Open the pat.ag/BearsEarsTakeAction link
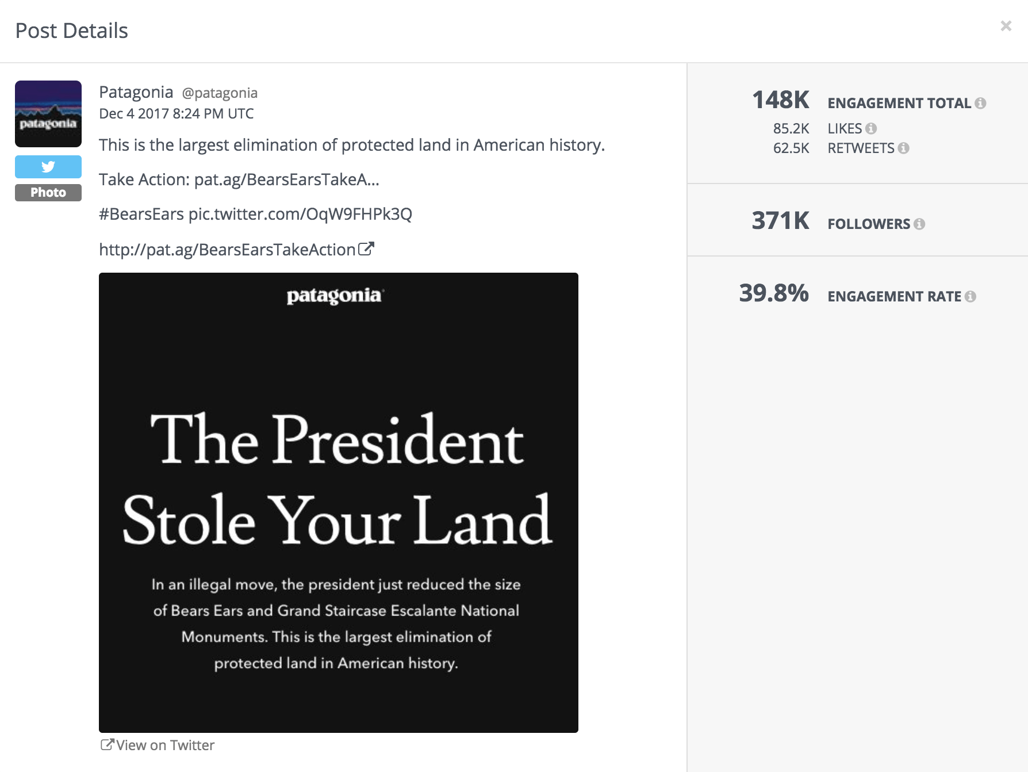Viewport: 1028px width, 772px height. [227, 249]
